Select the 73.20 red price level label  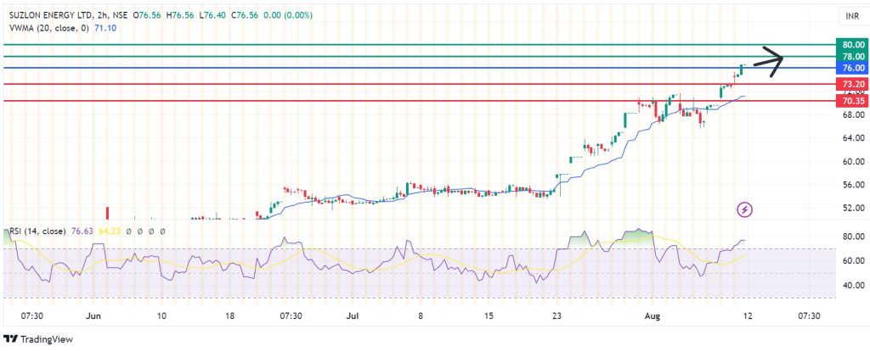[x=853, y=84]
